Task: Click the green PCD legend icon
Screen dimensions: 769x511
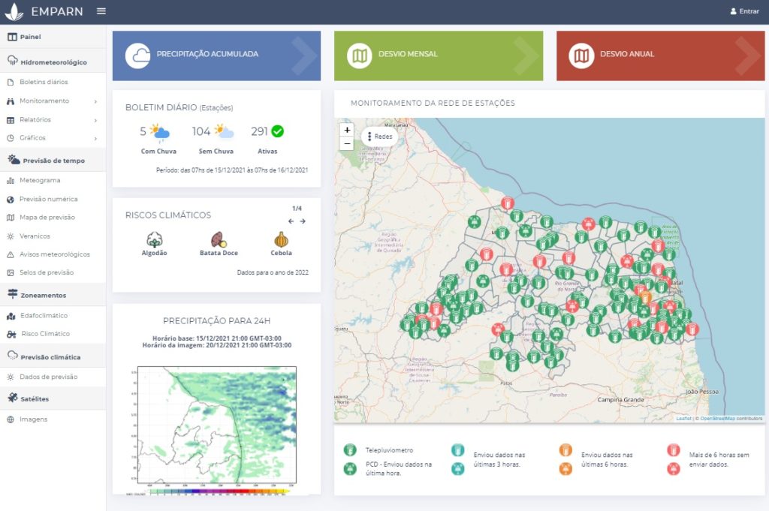Action: point(350,469)
